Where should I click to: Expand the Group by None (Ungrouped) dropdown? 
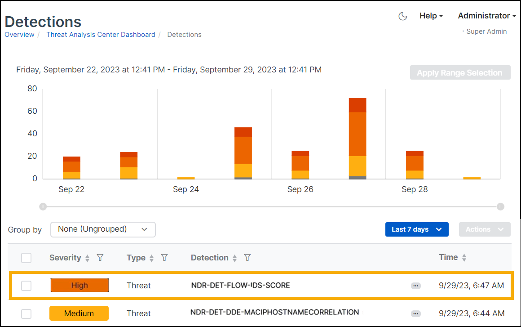[x=103, y=229]
